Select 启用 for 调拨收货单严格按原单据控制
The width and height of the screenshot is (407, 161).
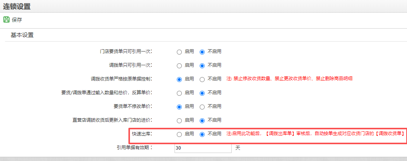(179, 79)
